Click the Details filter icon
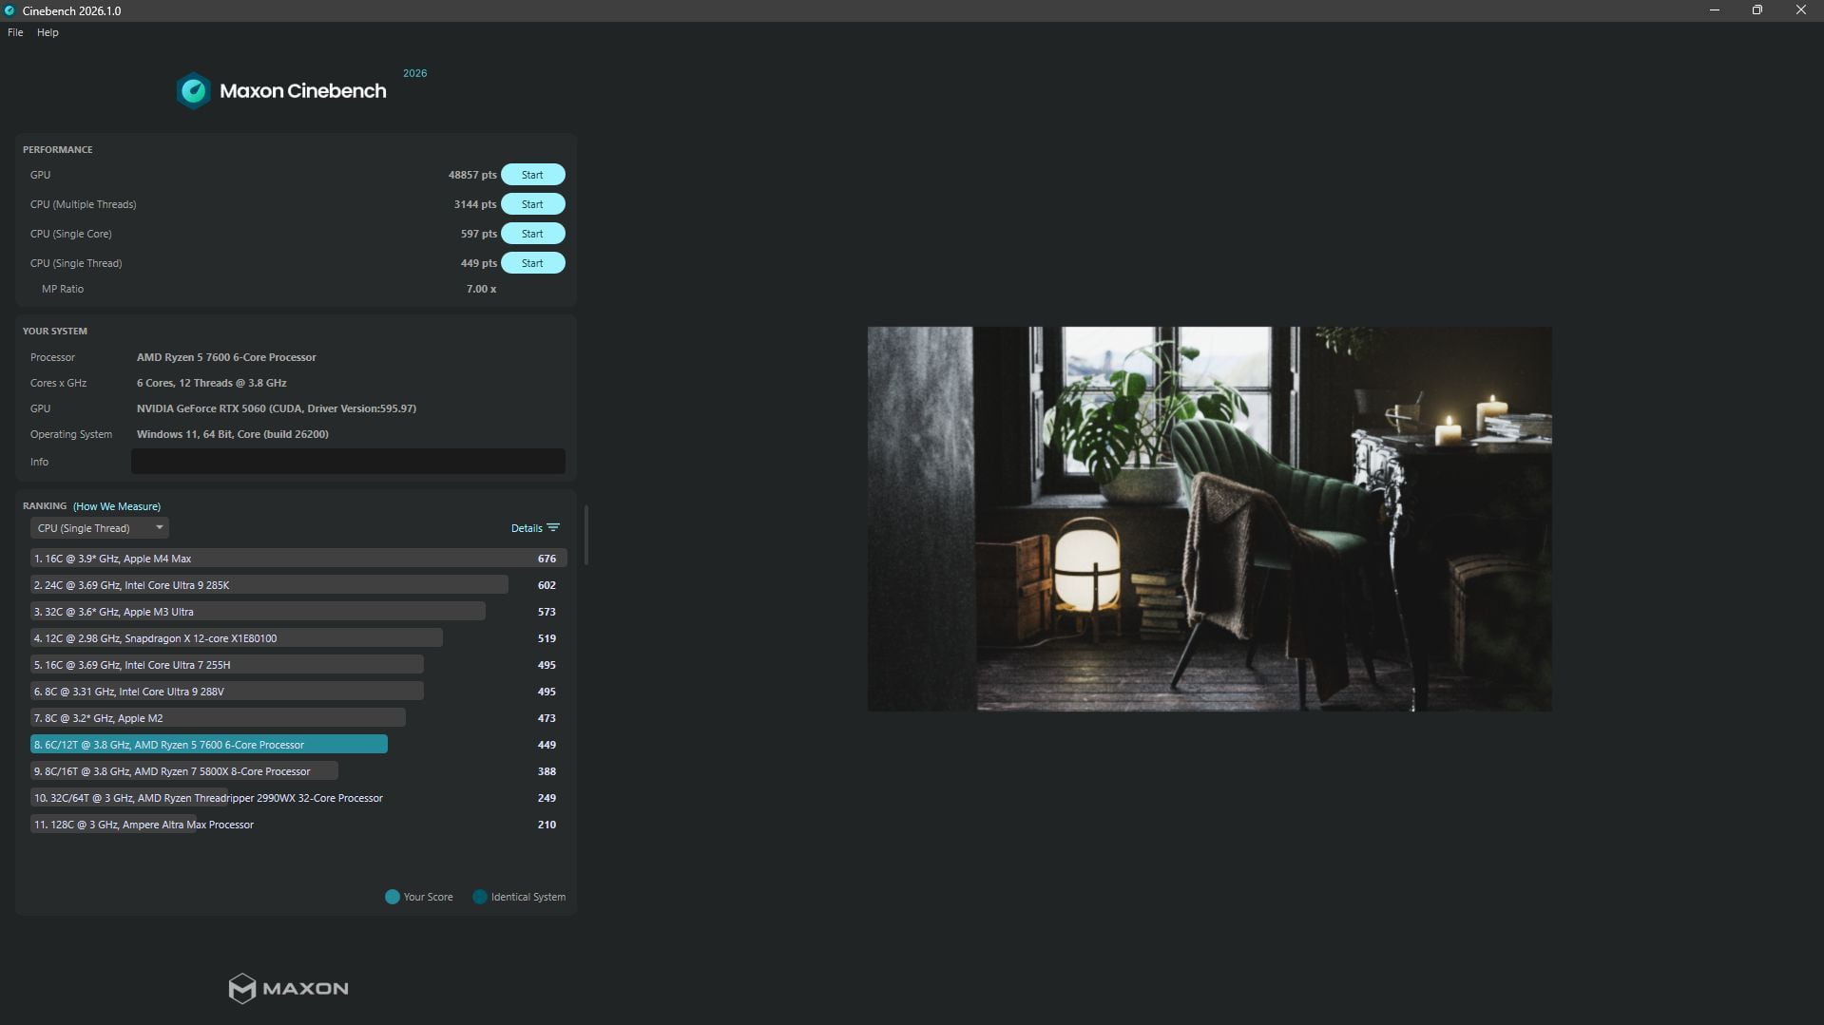The image size is (1824, 1025). (553, 528)
